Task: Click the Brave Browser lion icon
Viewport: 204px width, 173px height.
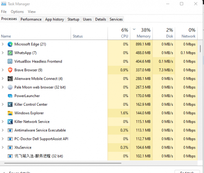Action: click(x=10, y=70)
